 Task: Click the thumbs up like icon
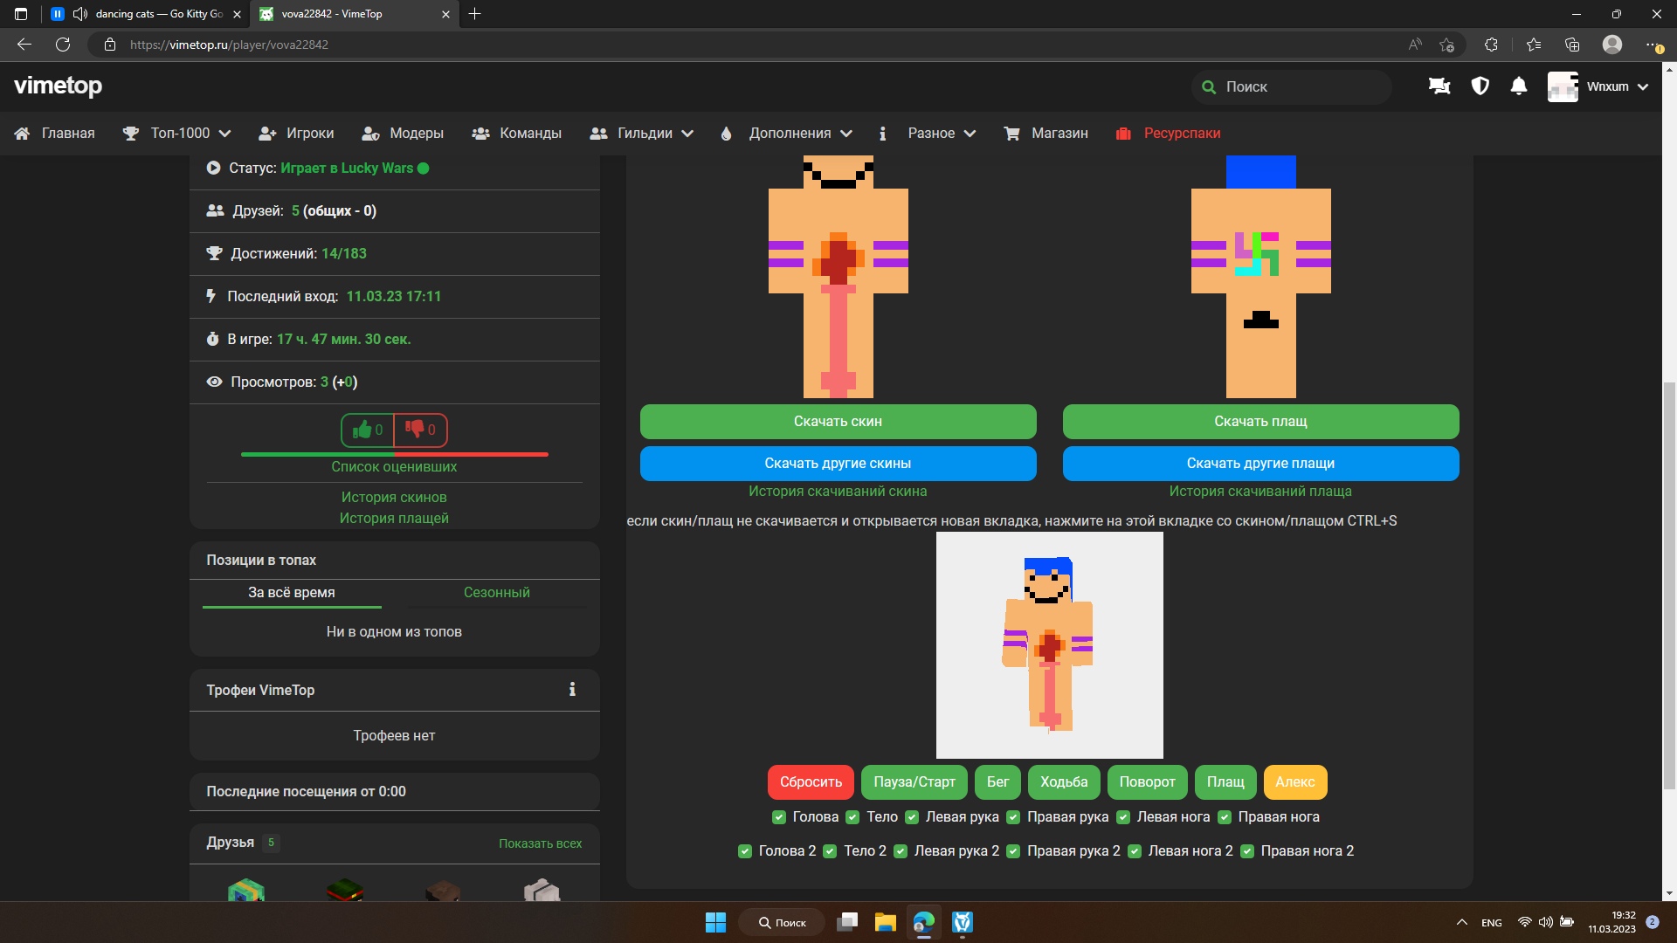point(362,430)
